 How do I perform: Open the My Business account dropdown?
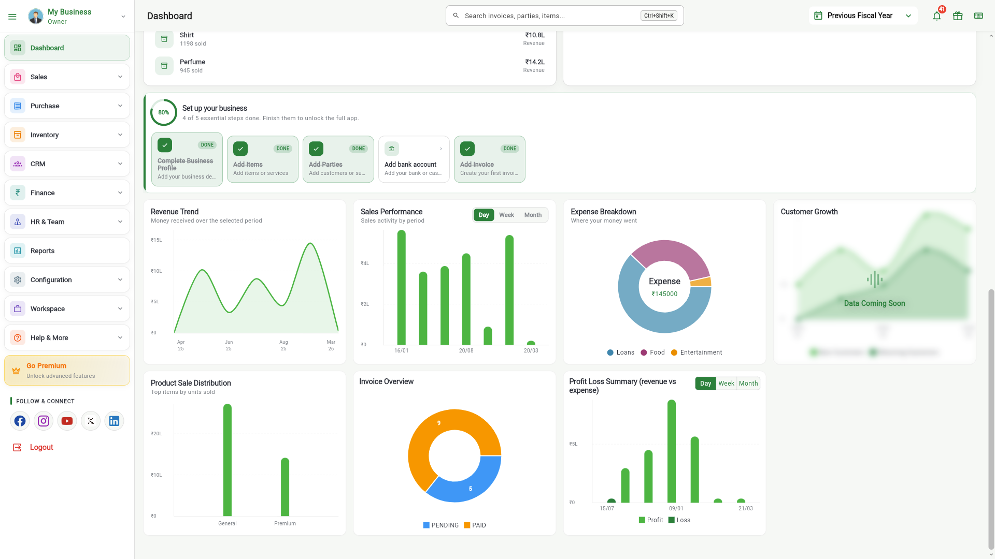click(123, 17)
